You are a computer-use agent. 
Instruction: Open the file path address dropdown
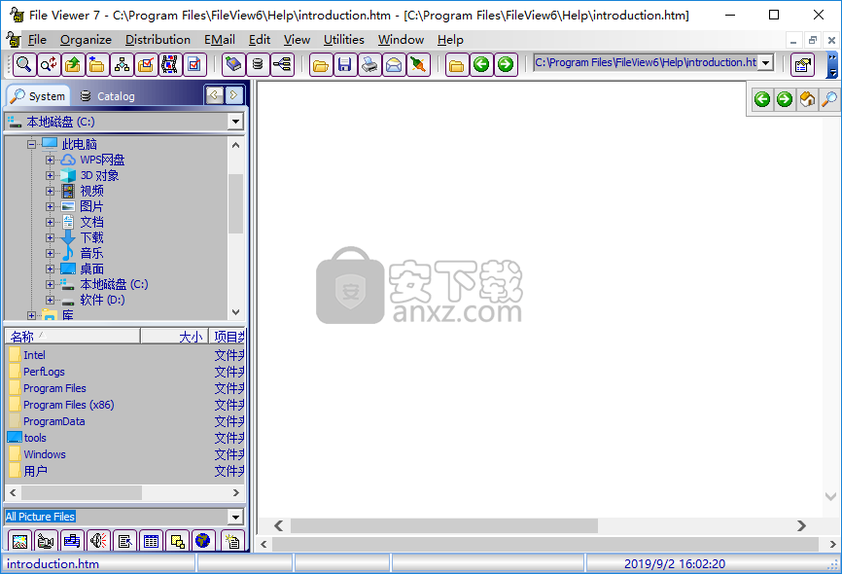tap(766, 63)
